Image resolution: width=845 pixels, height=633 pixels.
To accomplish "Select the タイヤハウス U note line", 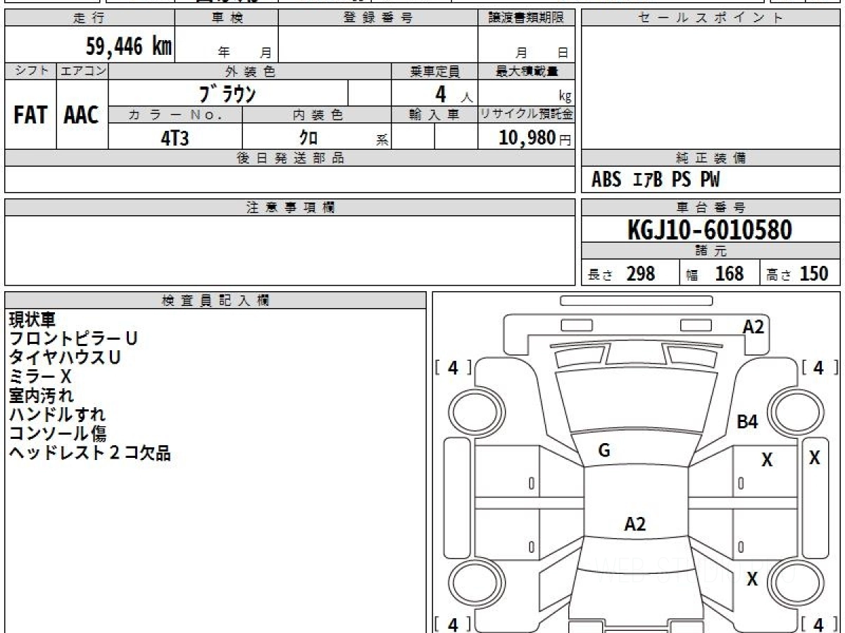I will tap(64, 358).
